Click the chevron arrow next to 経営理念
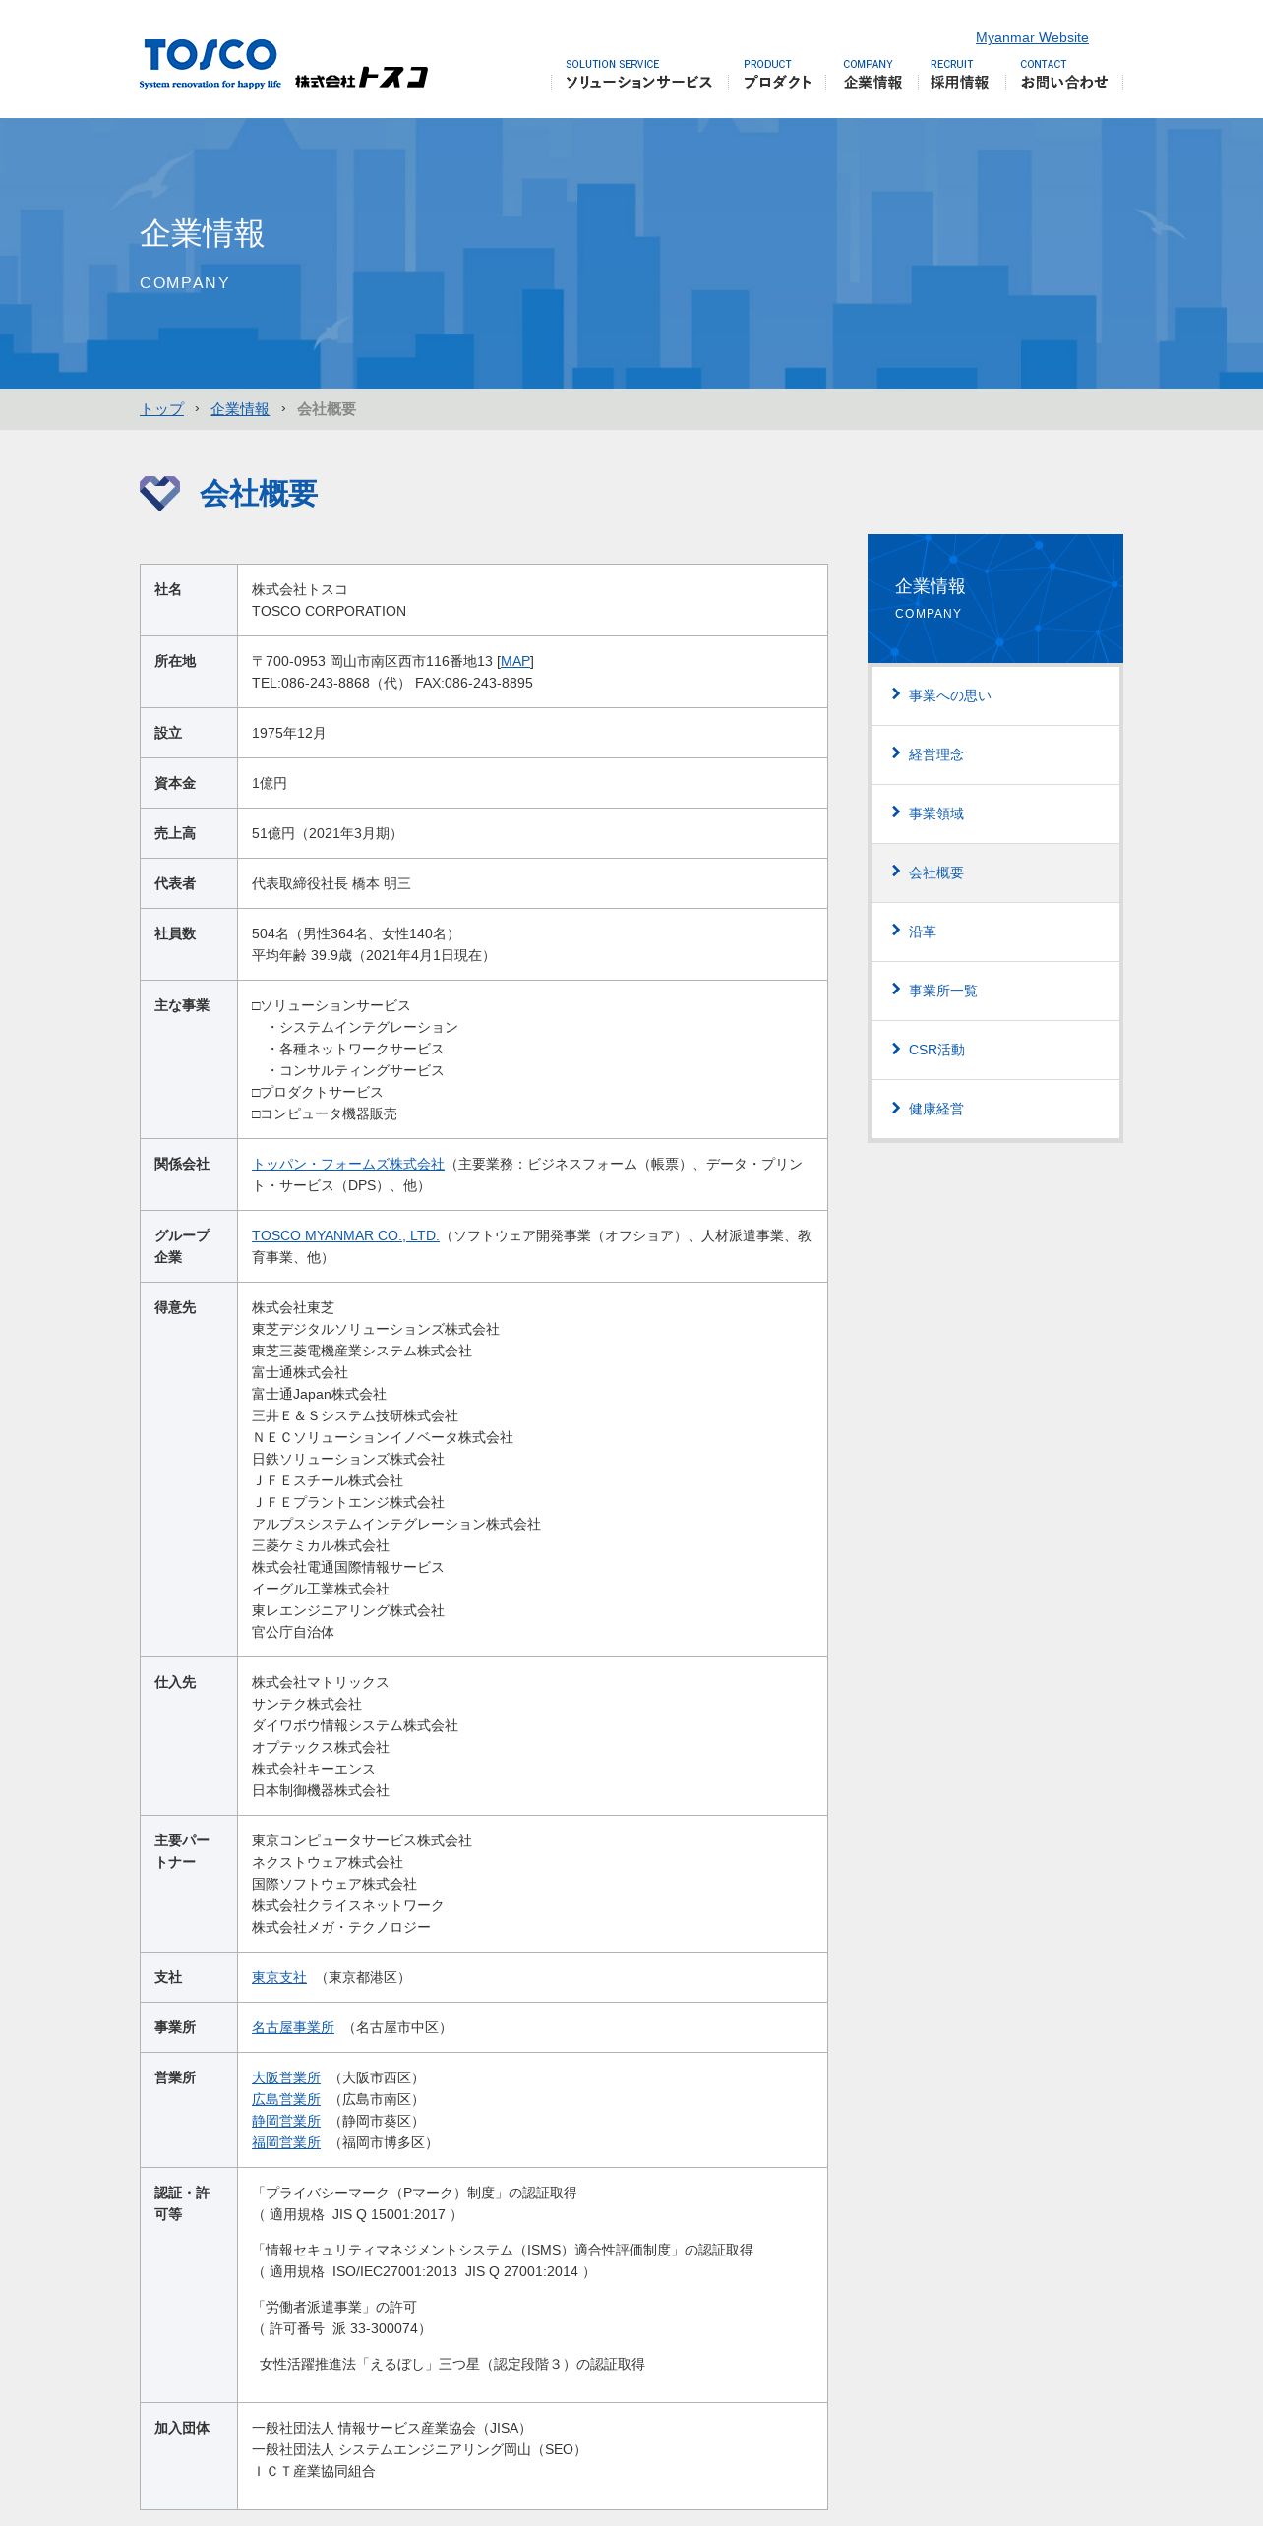This screenshot has width=1263, height=2526. (x=896, y=753)
